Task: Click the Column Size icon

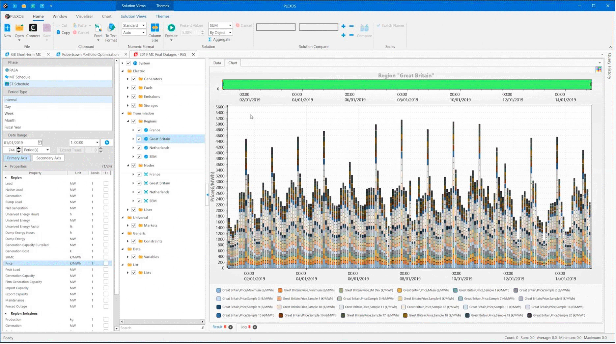Action: point(155,28)
